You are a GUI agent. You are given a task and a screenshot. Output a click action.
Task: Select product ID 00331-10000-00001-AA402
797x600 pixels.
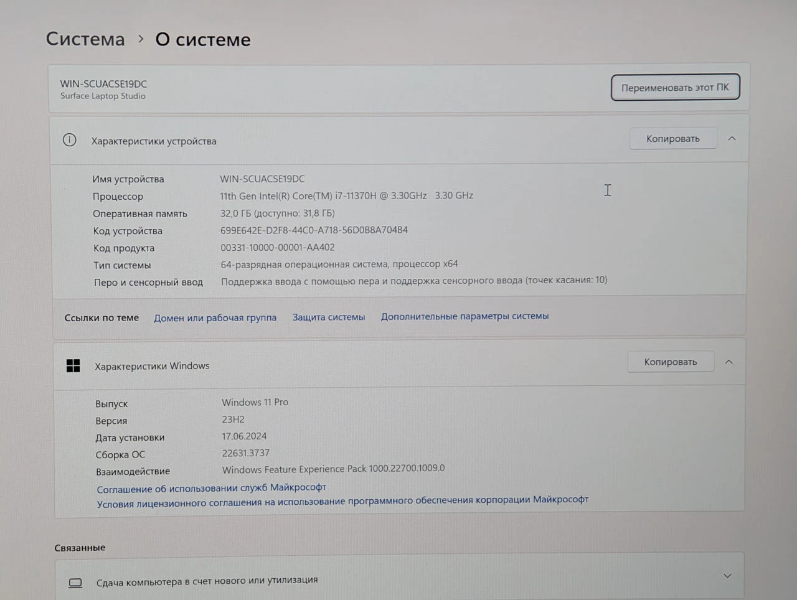click(x=277, y=247)
